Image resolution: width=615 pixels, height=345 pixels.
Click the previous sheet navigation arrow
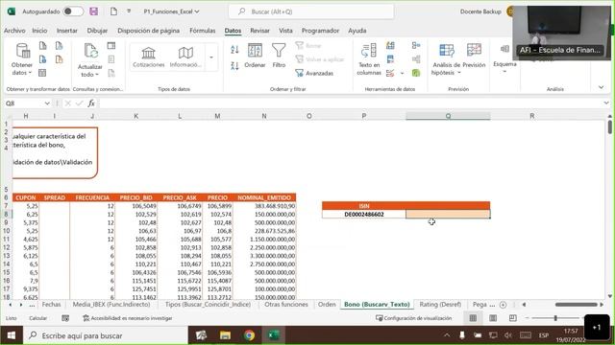point(11,305)
